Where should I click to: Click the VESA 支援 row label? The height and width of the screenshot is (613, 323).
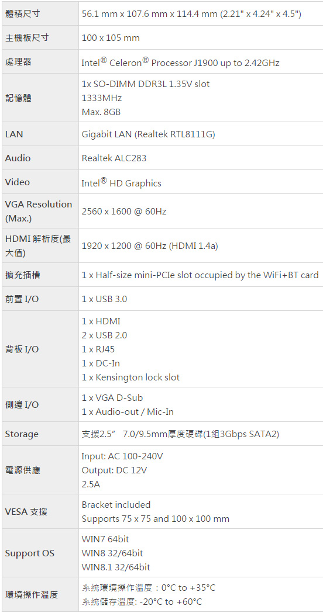[26, 511]
